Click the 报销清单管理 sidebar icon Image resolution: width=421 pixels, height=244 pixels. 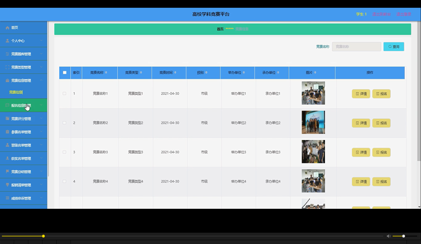pyautogui.click(x=7, y=185)
